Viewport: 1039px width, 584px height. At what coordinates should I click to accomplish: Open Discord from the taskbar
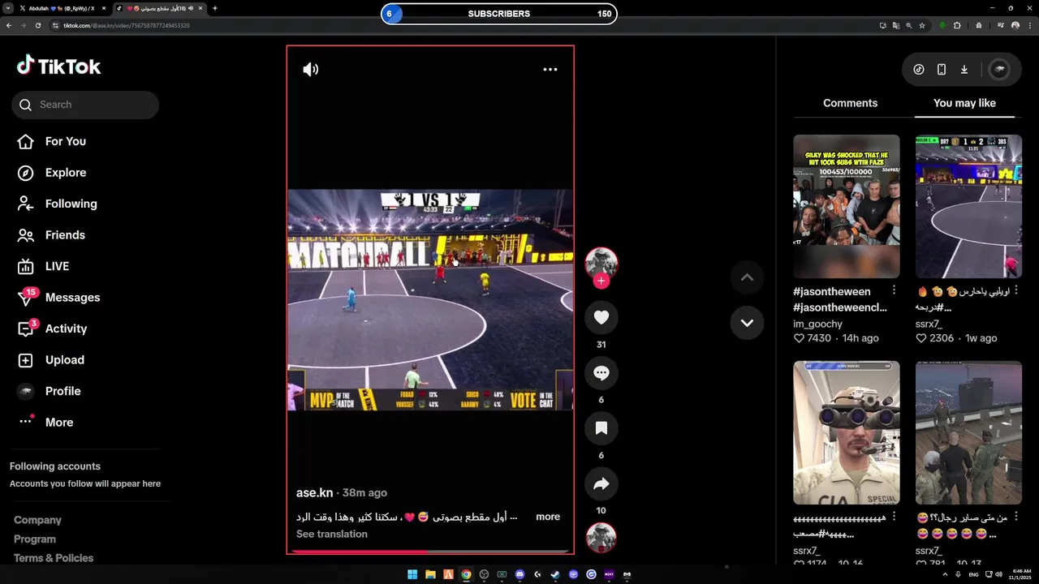pos(519,574)
